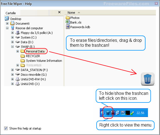Image resolution: width=160 pixels, height=135 pixels.
Task: Expand the Documenti tree node
Action: (7, 23)
